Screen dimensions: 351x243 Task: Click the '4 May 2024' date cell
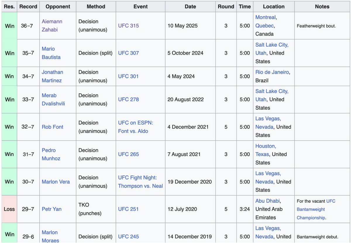[x=190, y=76]
